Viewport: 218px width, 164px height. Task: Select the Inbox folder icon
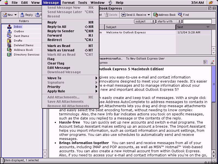[x=9, y=27]
